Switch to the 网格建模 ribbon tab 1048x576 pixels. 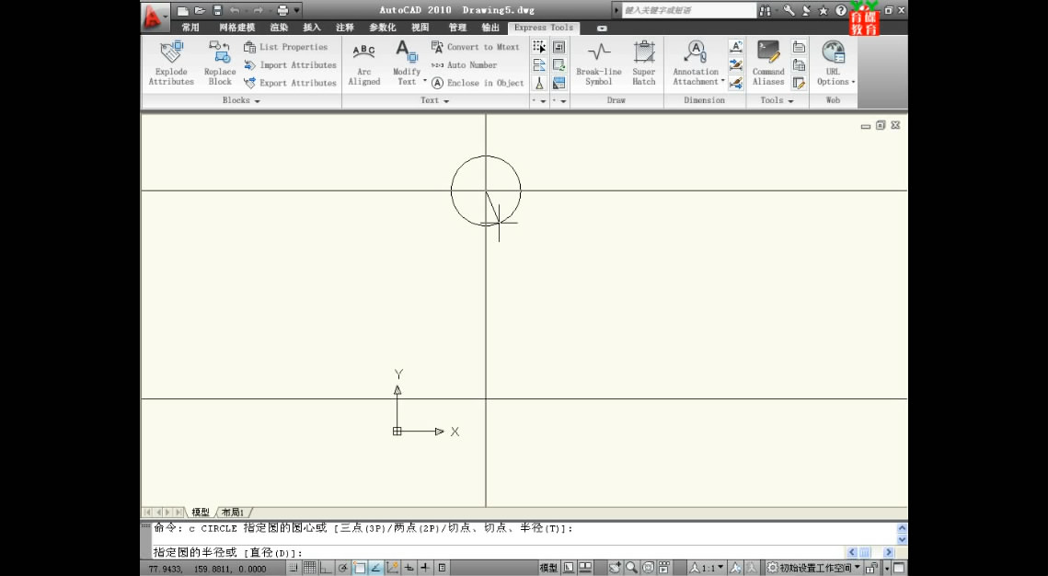tap(237, 28)
